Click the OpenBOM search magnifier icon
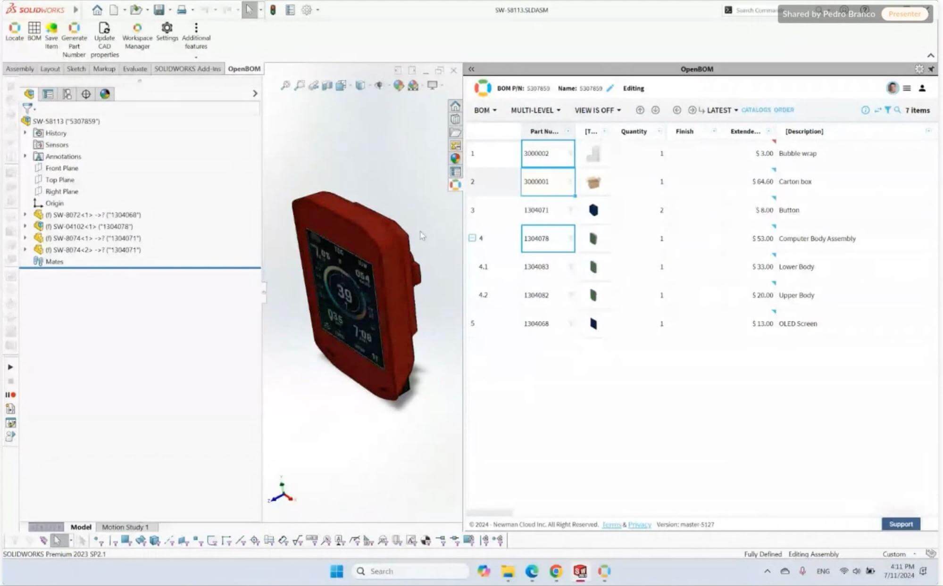The width and height of the screenshot is (943, 586). 897,110
